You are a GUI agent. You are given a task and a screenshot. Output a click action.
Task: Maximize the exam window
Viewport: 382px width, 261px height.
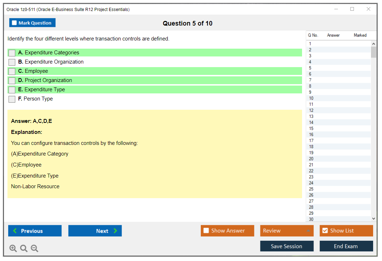[x=352, y=9]
